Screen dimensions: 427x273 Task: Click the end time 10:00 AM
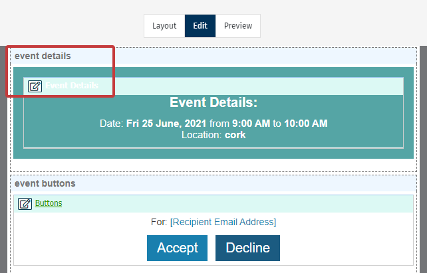click(x=306, y=124)
